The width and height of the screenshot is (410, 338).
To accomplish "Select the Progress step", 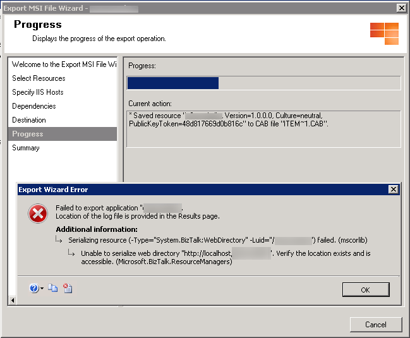I will tap(63, 134).
